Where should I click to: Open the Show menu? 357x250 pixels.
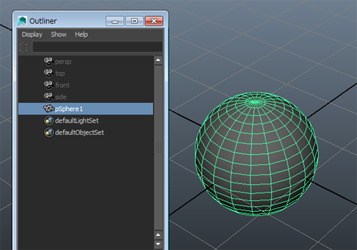[x=59, y=35]
